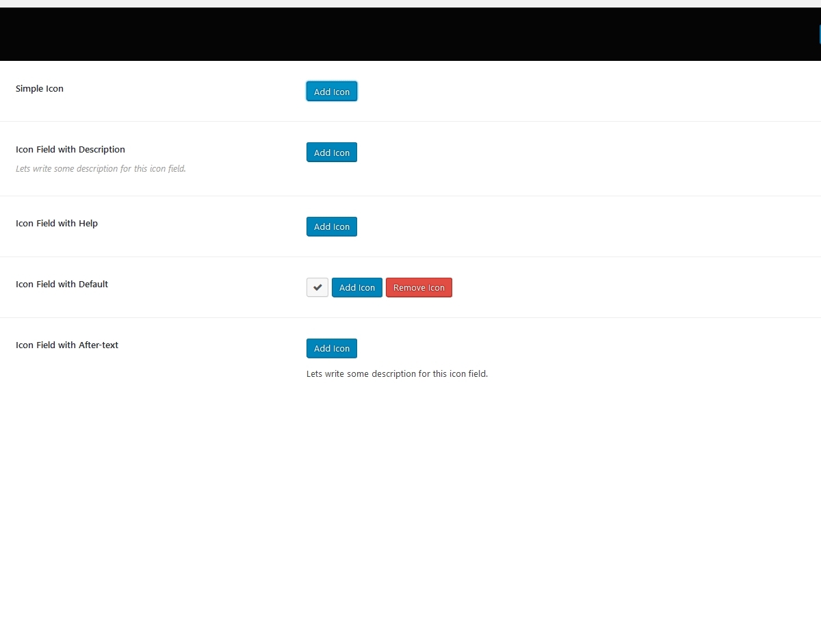The height and width of the screenshot is (632, 821).
Task: Click the Icon Field with After-text label
Action: tap(67, 345)
